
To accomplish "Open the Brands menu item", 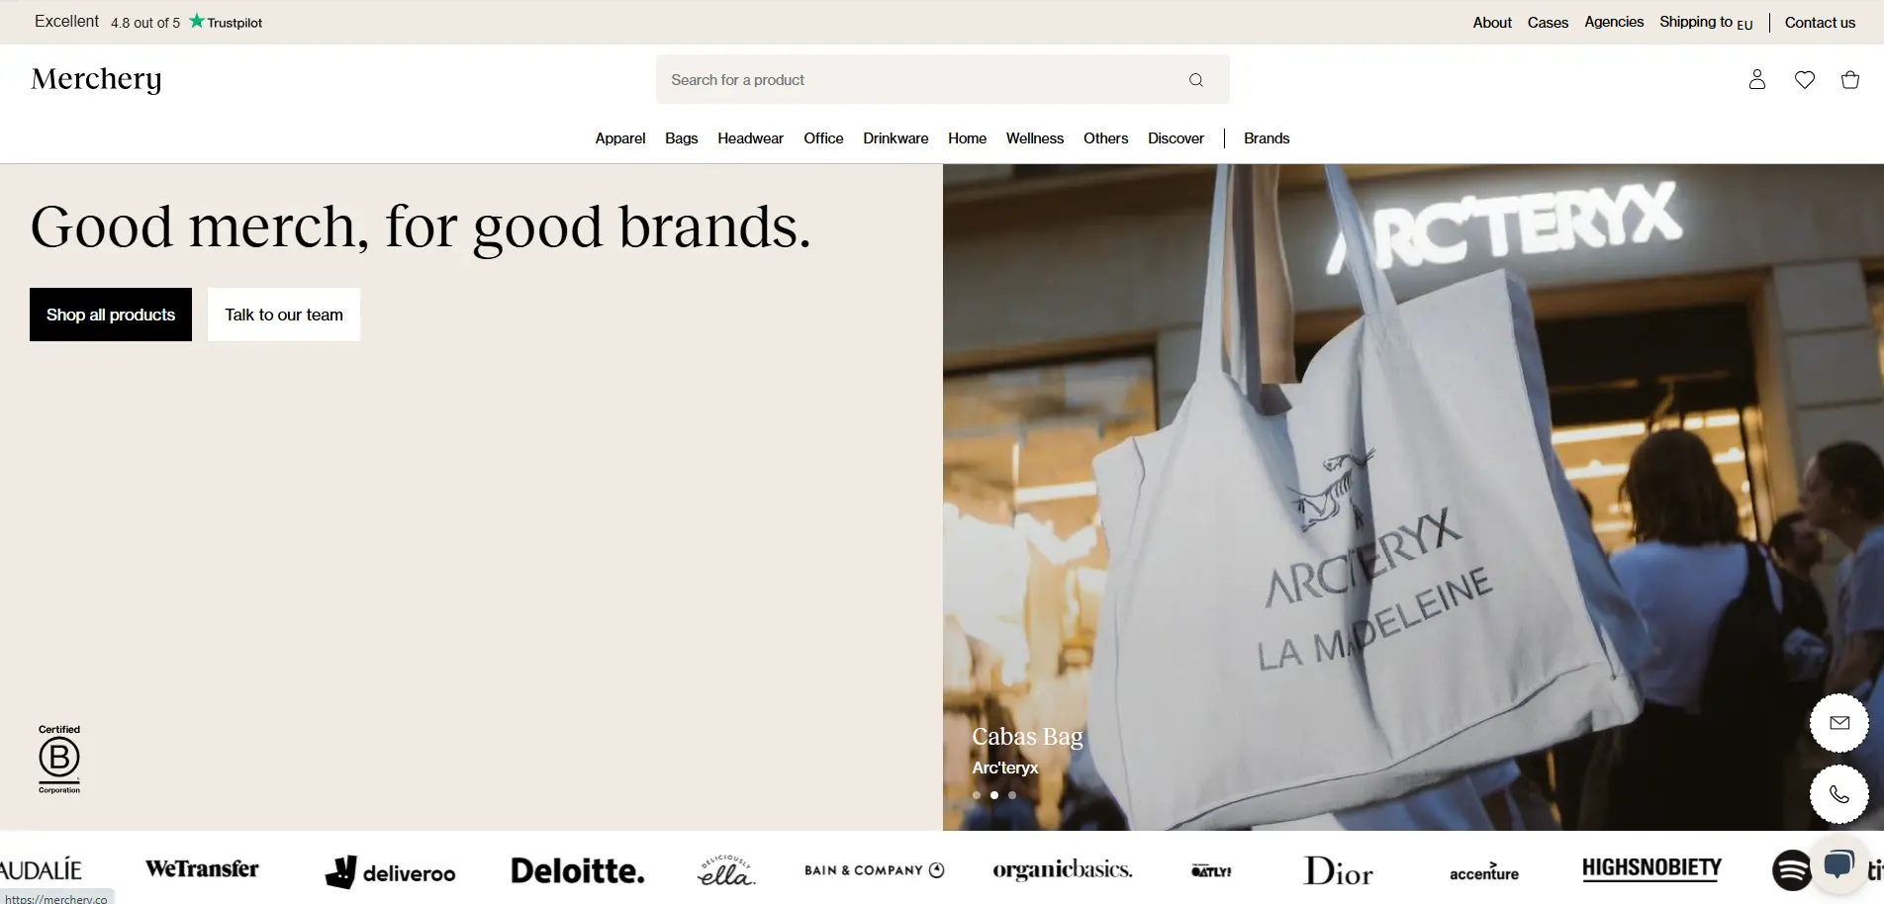I will coord(1267,138).
